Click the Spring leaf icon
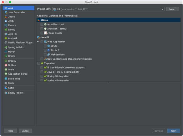This screenshot has width=183, height=136. click(x=6, y=29)
